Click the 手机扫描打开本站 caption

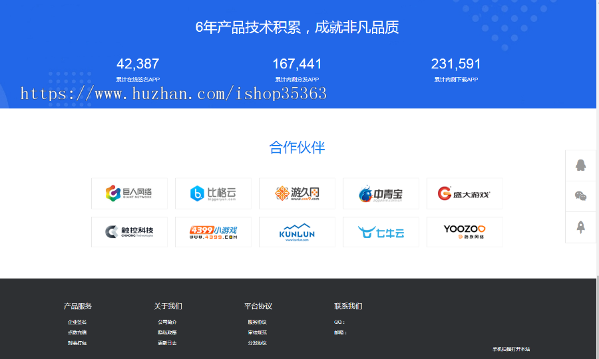tap(511, 349)
